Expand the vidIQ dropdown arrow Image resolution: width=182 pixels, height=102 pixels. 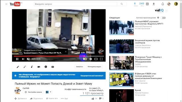166,11
